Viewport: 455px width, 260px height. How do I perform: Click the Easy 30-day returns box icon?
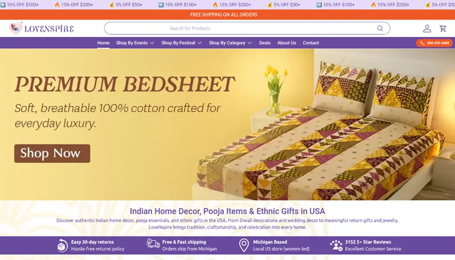click(62, 245)
